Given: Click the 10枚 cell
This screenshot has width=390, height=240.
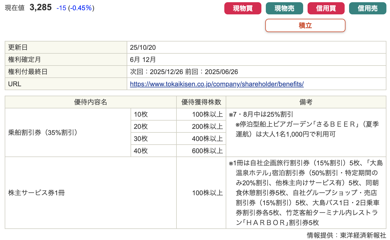Looking at the screenshot, I should (141, 114).
